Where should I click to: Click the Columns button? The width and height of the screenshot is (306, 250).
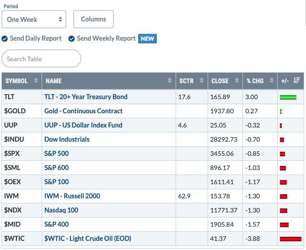pos(93,19)
